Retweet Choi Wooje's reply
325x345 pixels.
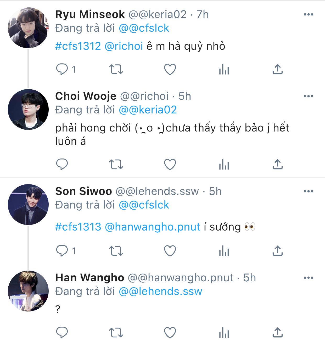(116, 165)
